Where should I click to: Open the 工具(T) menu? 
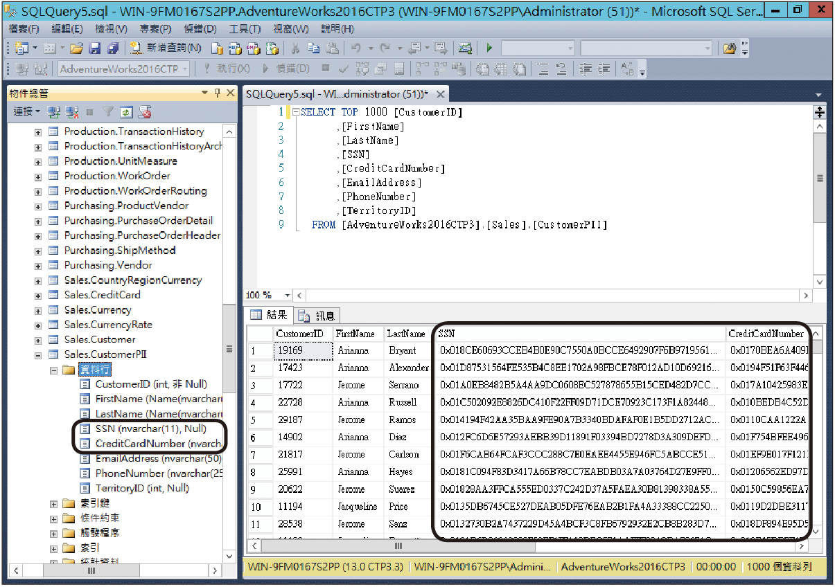pyautogui.click(x=245, y=29)
